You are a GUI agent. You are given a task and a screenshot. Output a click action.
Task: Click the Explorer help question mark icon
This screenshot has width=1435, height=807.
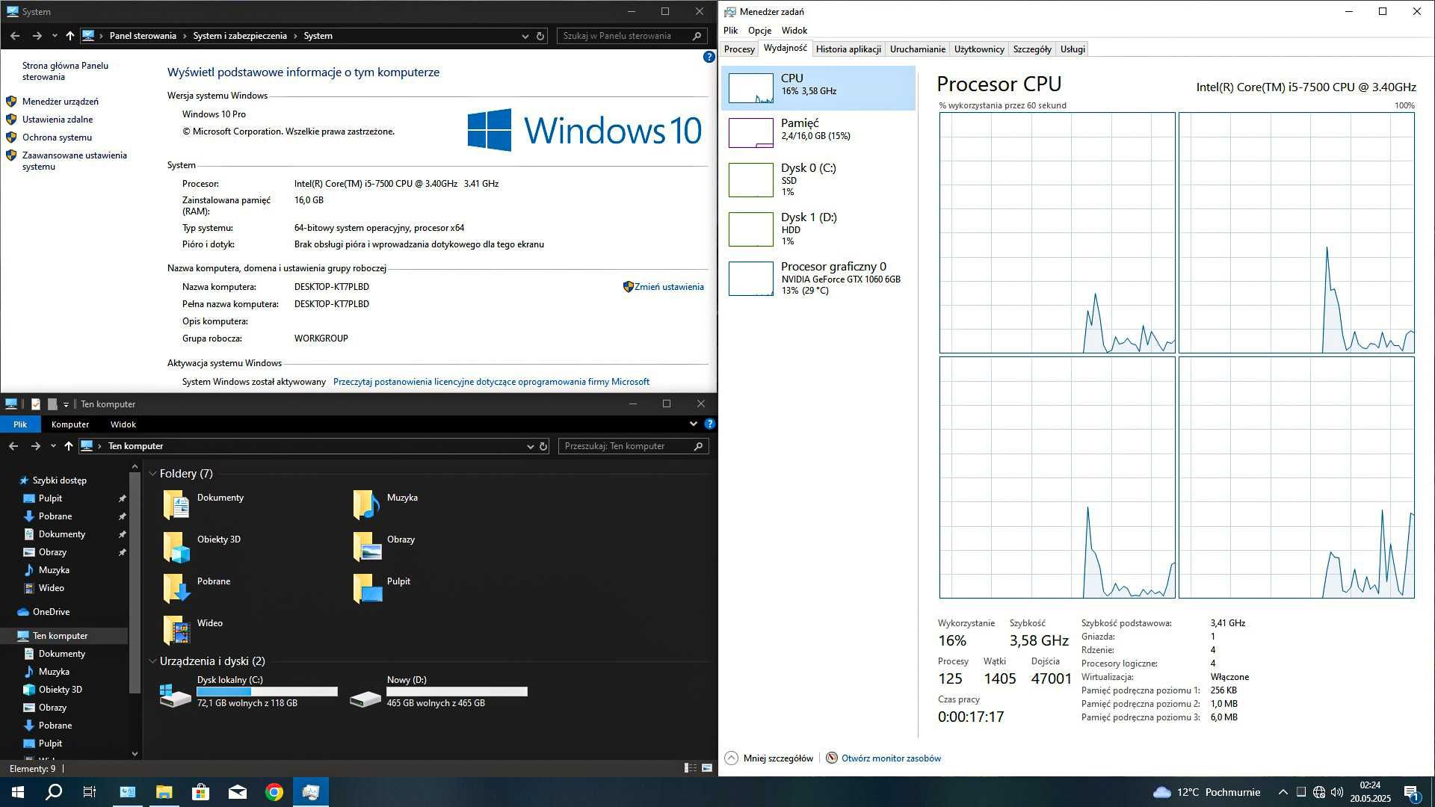(709, 424)
